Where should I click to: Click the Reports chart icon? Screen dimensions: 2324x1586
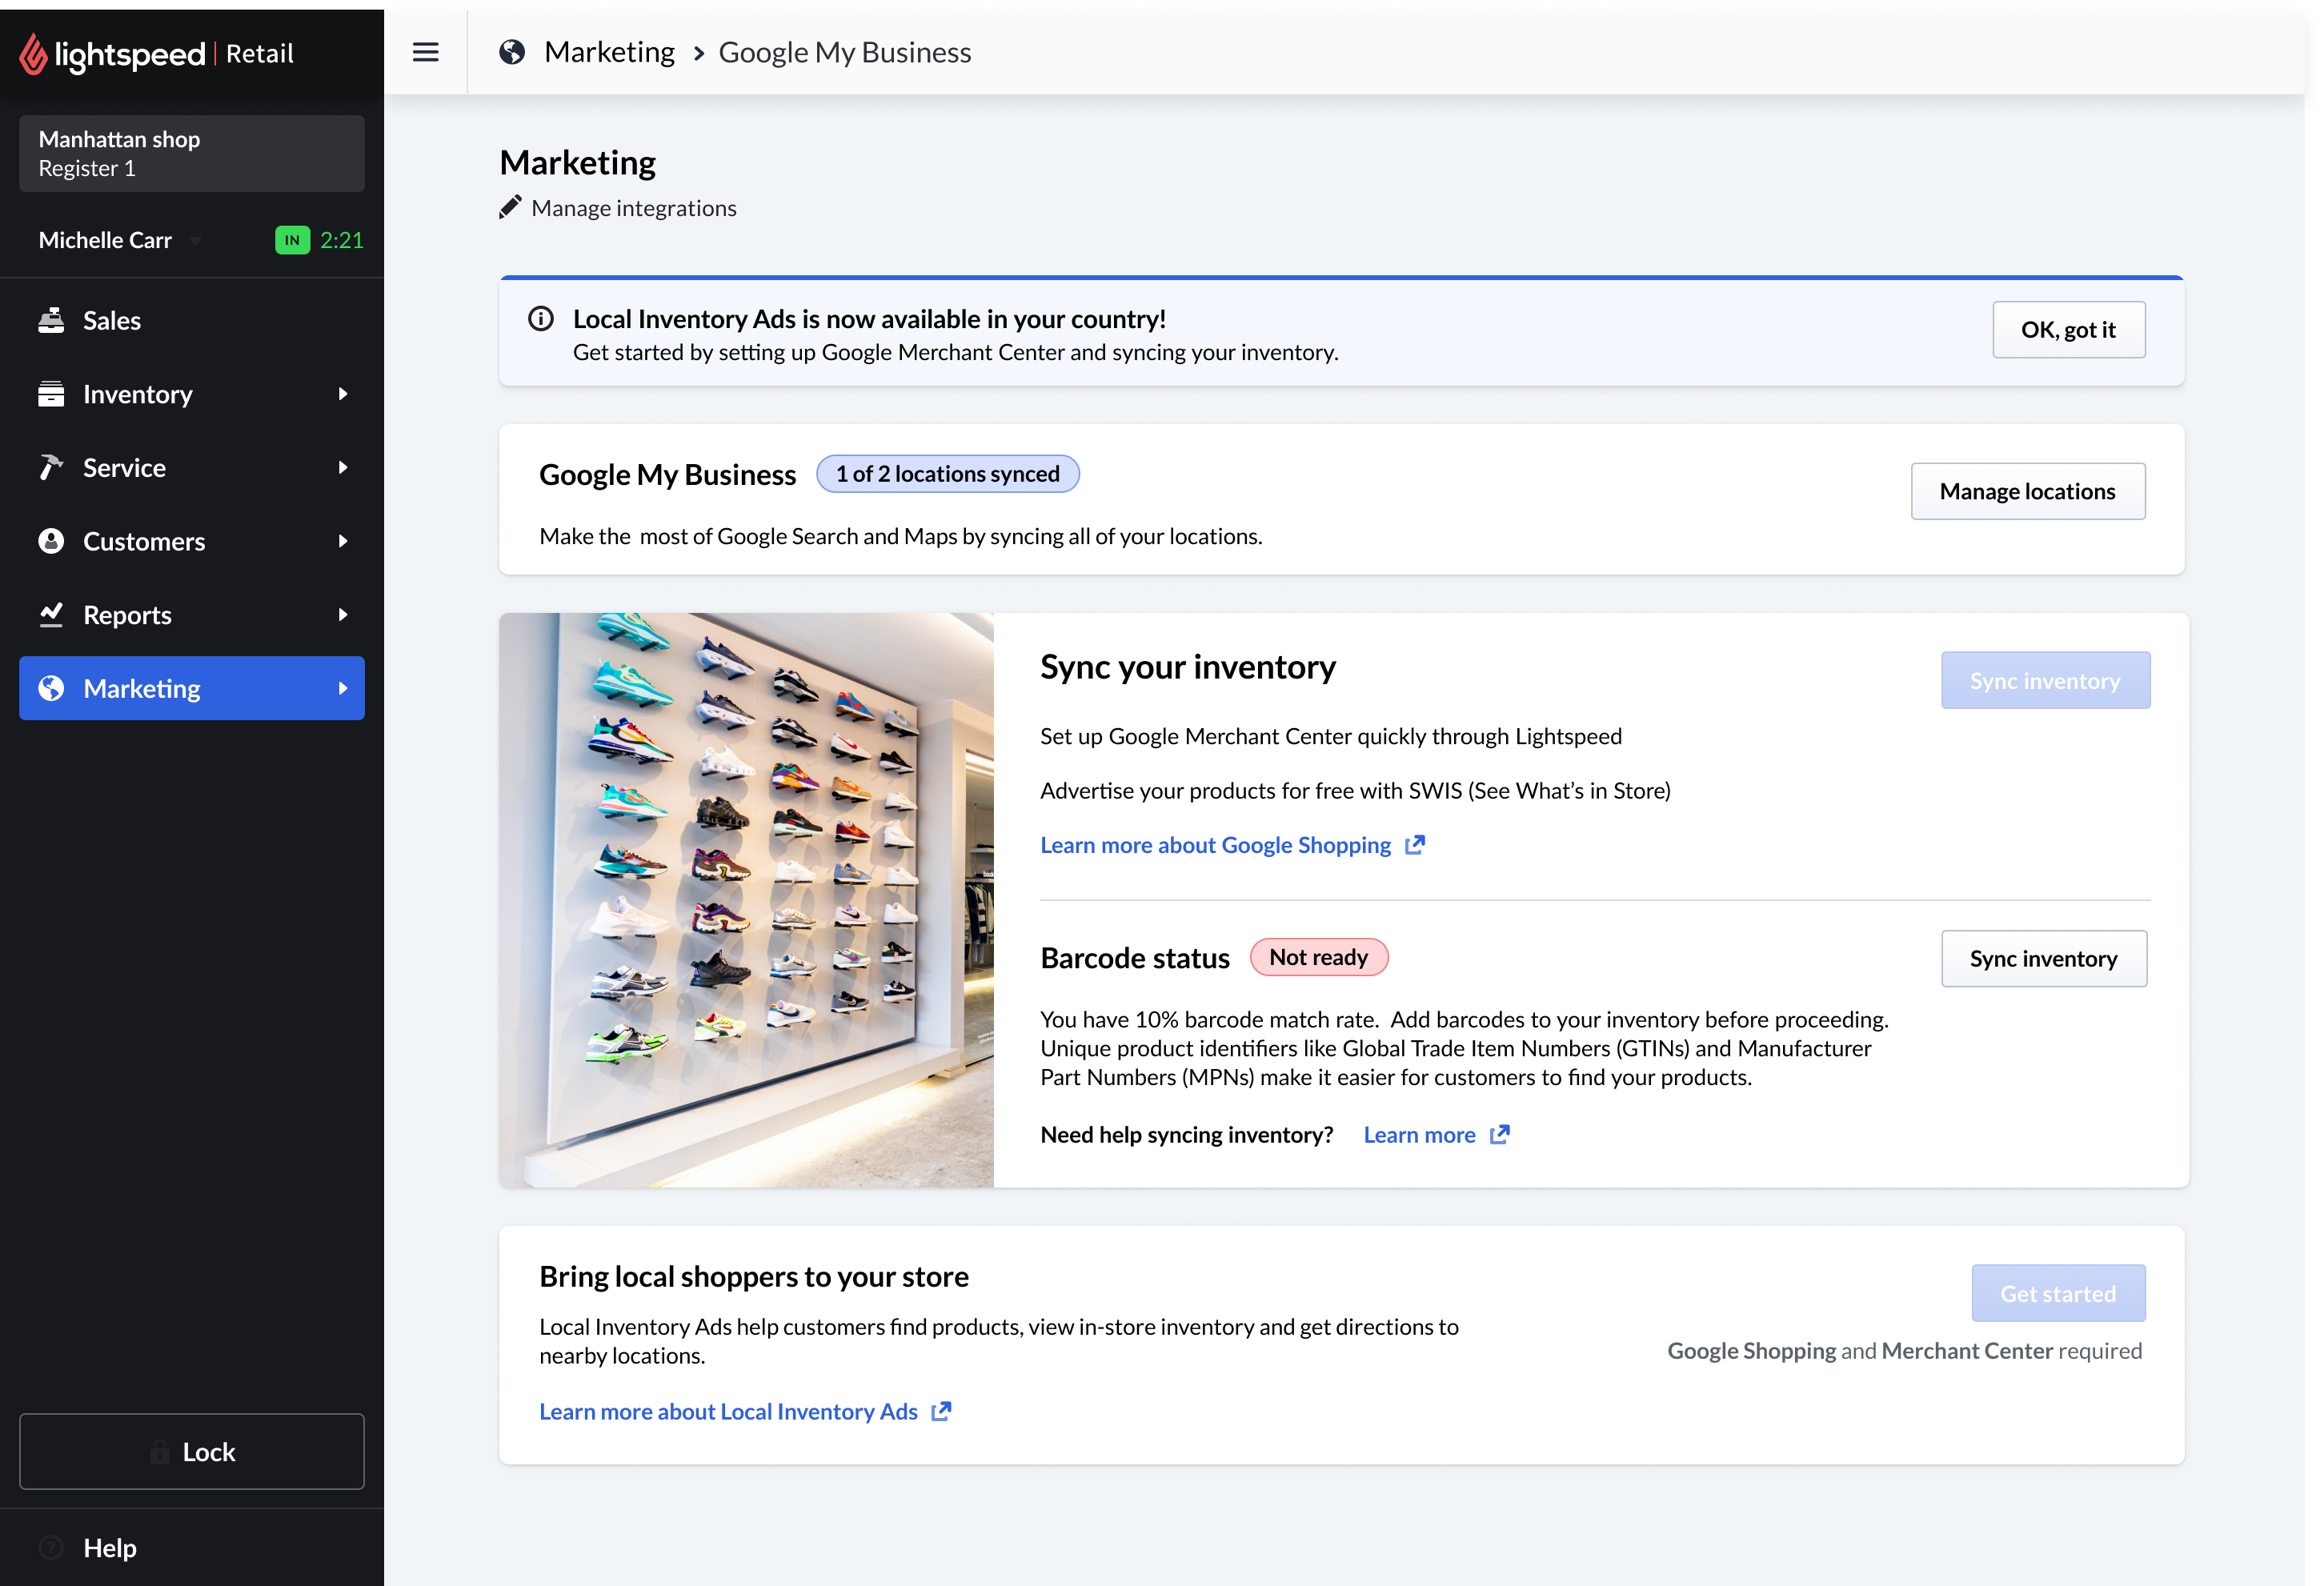(51, 614)
